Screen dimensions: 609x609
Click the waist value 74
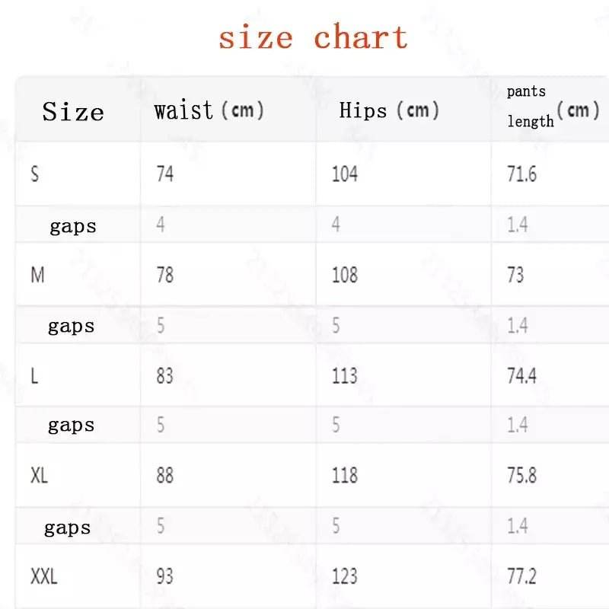coord(164,174)
